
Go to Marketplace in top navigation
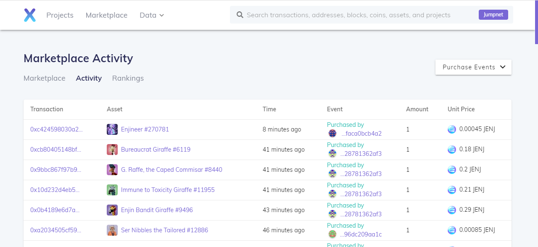pyautogui.click(x=106, y=15)
